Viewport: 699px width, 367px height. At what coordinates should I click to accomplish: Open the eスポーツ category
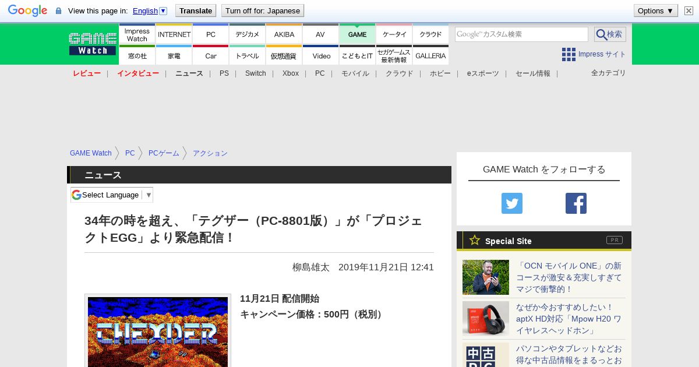point(483,73)
